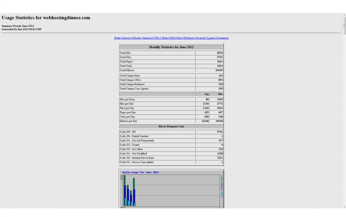Select the Code 301 - Moved Permanently row
Viewport: 346px width, 217px height.
tap(171, 141)
